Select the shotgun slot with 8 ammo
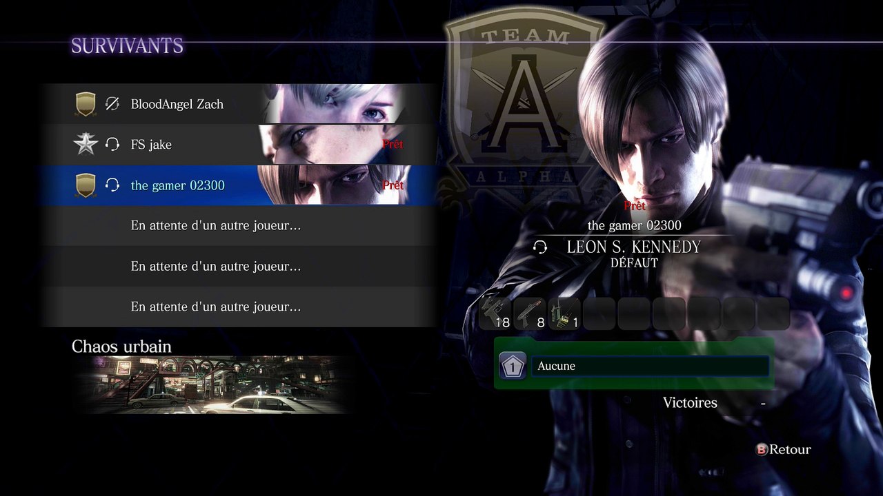 tap(530, 313)
